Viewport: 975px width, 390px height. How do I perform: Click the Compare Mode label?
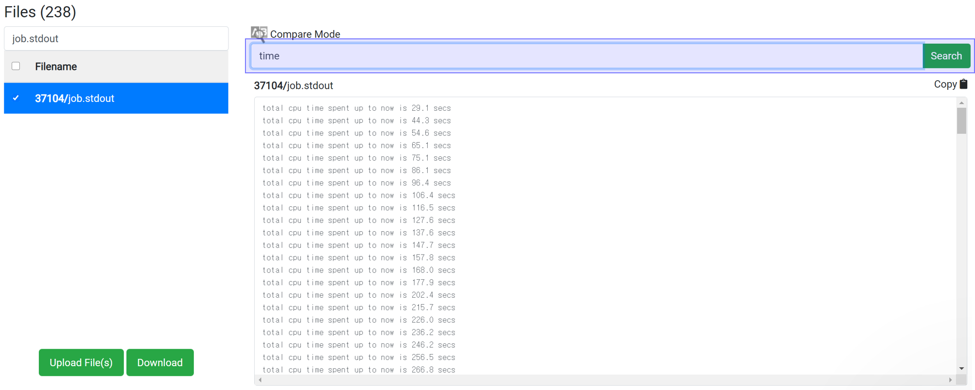coord(305,34)
